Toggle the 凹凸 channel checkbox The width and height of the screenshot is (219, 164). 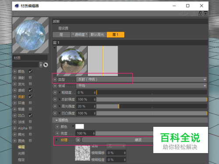coord(30,115)
